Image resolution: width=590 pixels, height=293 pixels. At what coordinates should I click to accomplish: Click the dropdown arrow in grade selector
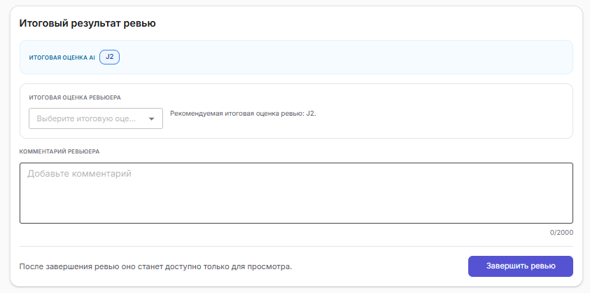tap(152, 118)
